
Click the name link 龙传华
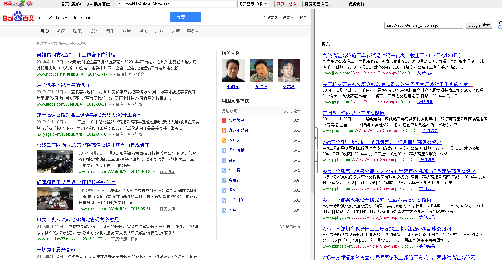(x=261, y=87)
